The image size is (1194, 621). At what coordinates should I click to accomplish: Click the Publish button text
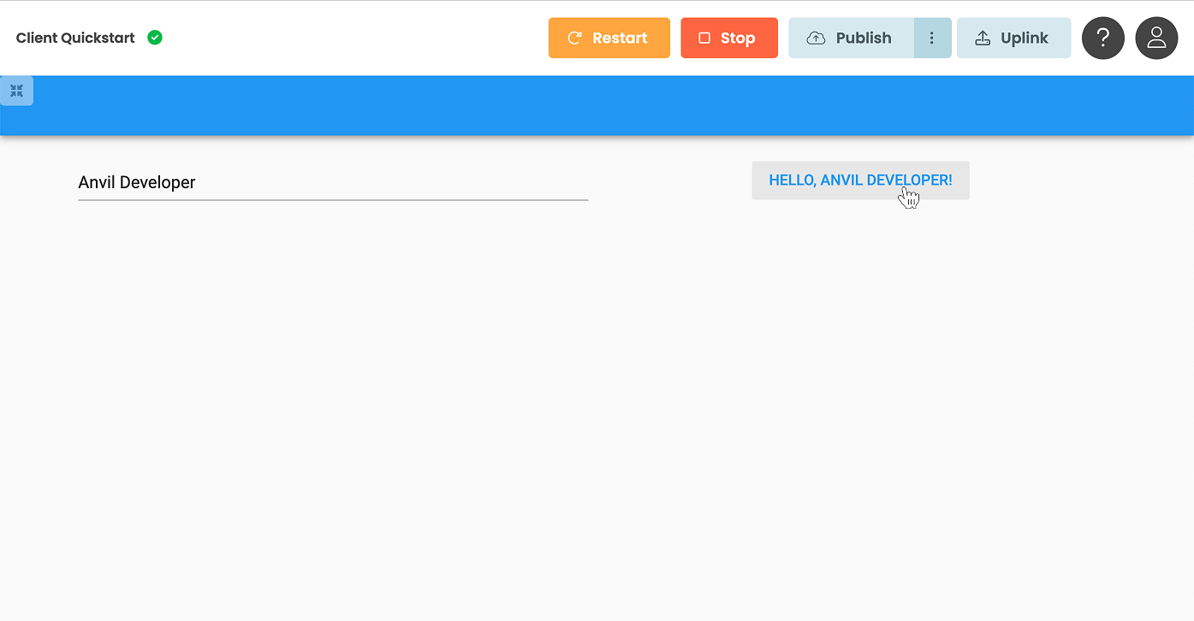[x=863, y=38]
